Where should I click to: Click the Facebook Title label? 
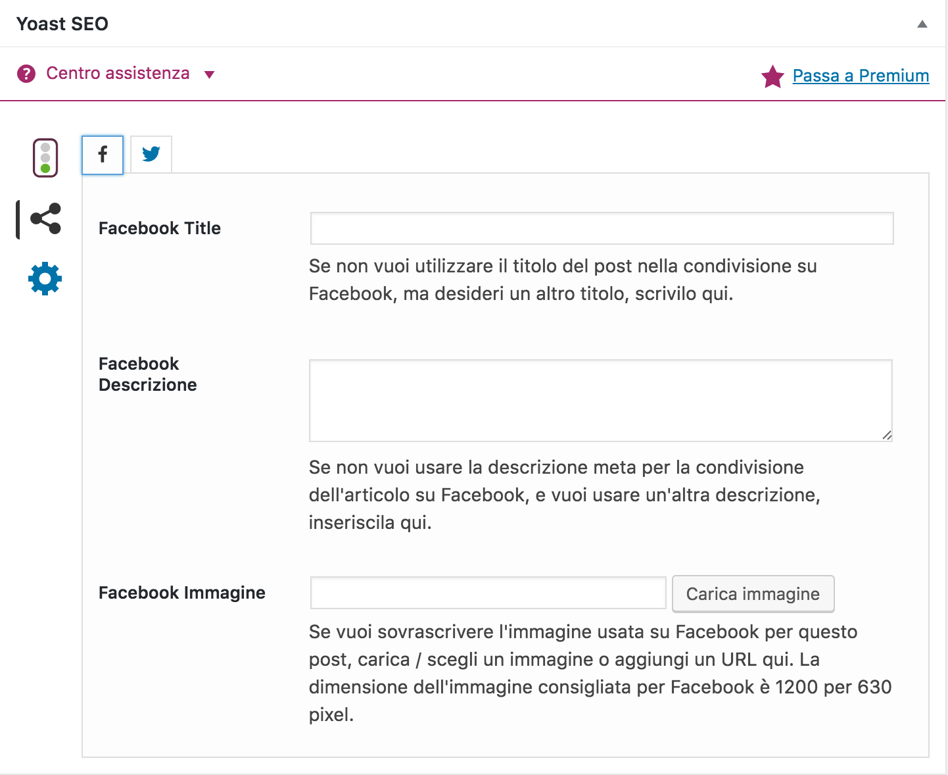160,228
